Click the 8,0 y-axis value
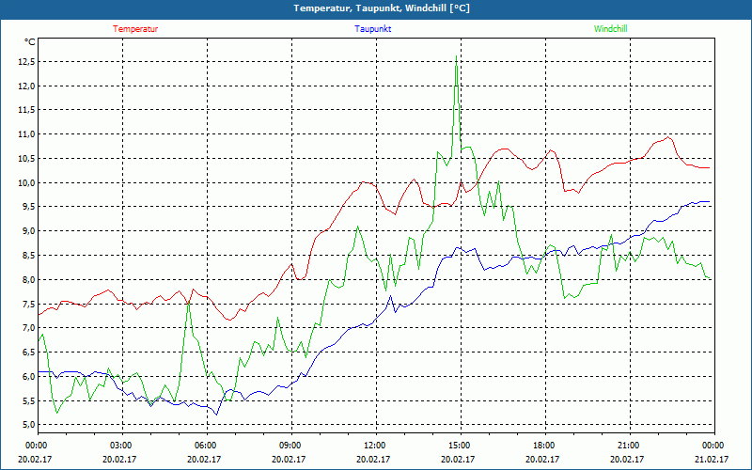This screenshot has width=752, height=470. (29, 279)
